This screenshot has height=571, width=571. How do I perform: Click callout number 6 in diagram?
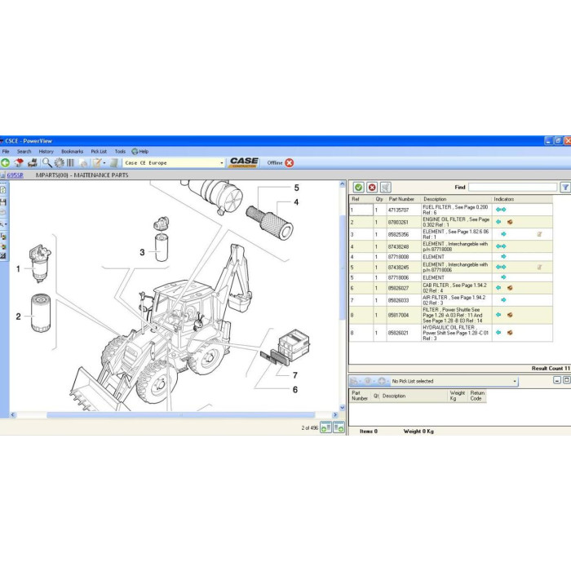[295, 390]
